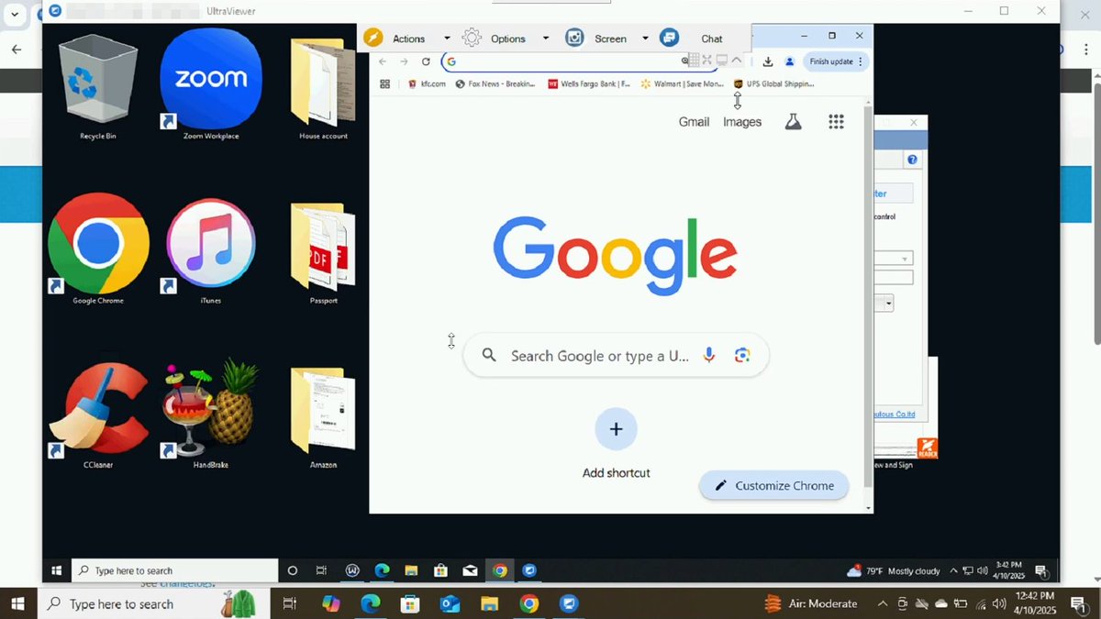Open Microsoft Store on remote taskbar
1101x619 pixels.
pos(440,570)
